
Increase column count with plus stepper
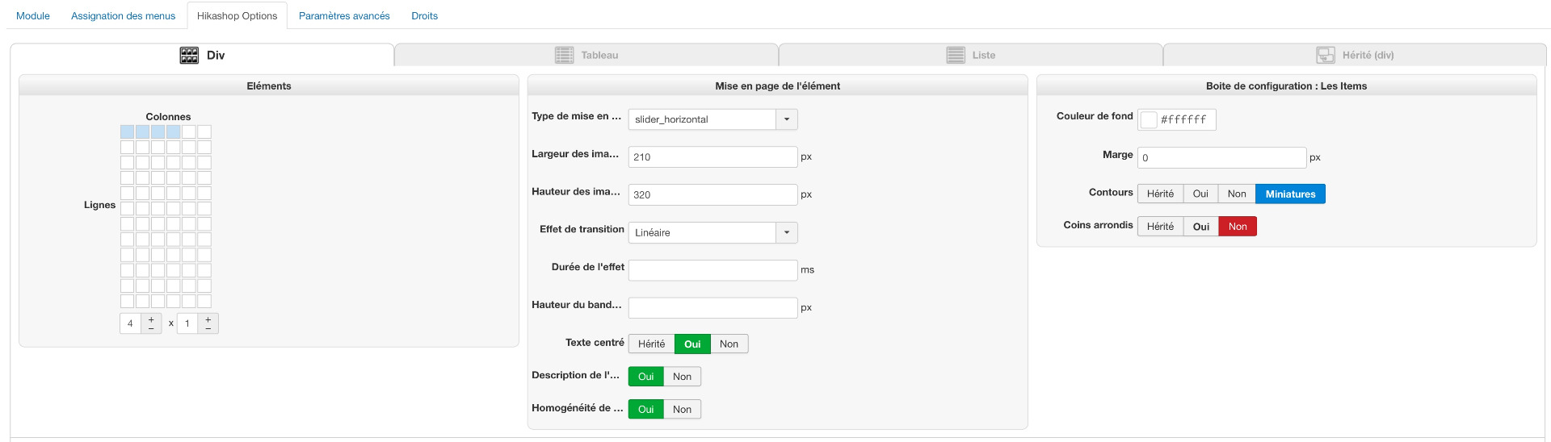[x=151, y=319]
